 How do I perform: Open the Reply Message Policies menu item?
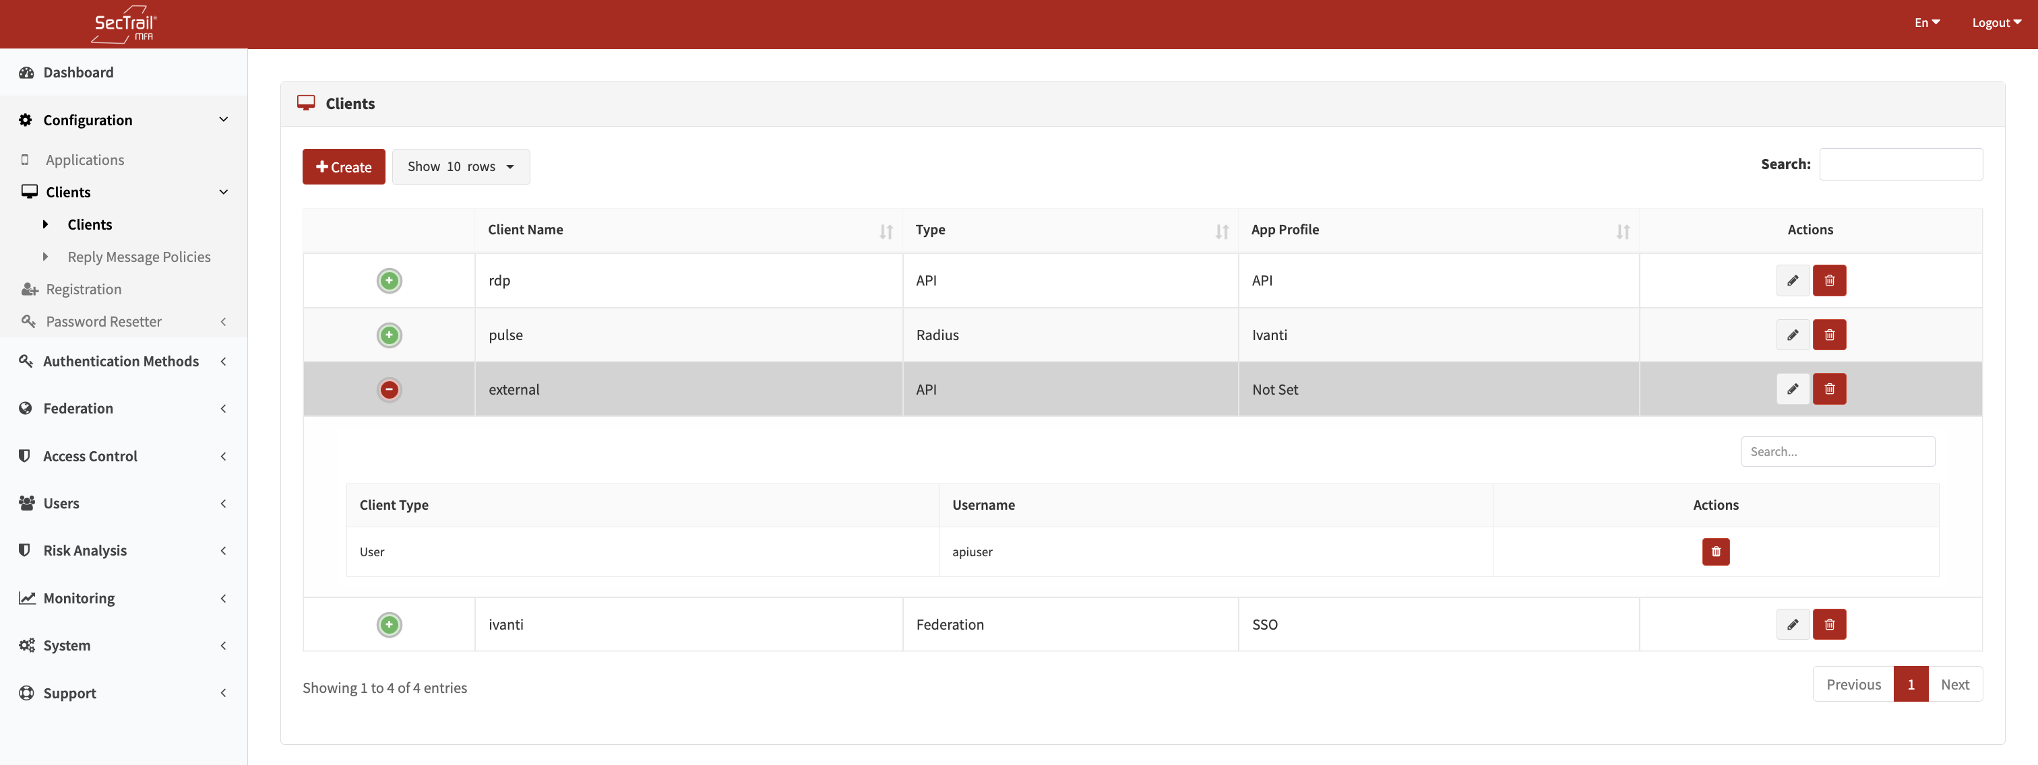pyautogui.click(x=138, y=256)
